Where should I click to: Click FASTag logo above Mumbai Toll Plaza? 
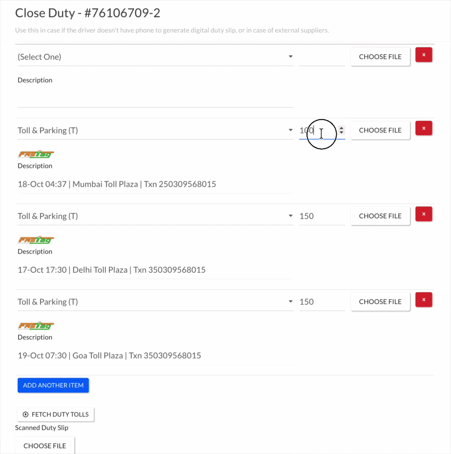click(36, 154)
